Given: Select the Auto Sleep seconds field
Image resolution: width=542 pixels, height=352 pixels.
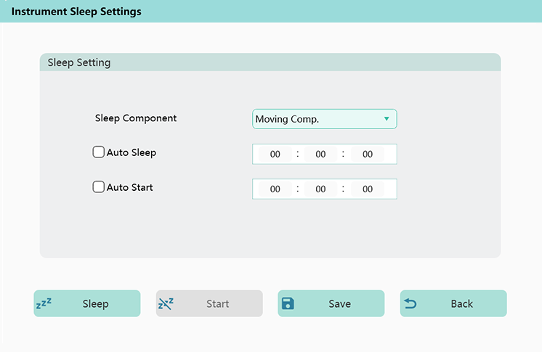Looking at the screenshot, I should (368, 155).
